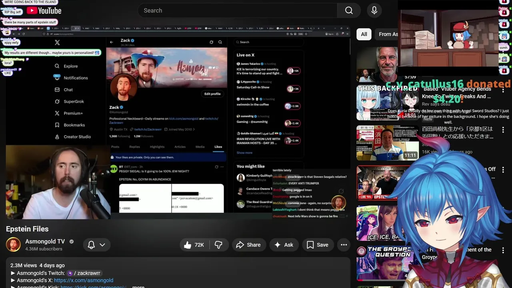Share the Epstein Files video
The width and height of the screenshot is (512, 288).
[x=248, y=245]
